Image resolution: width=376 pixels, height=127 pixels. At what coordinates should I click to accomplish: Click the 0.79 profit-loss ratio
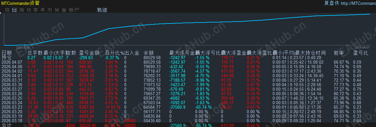357,89
